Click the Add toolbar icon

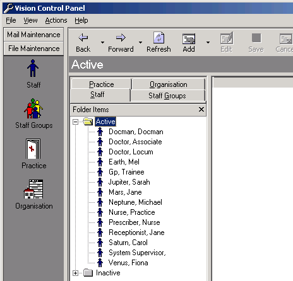189,39
